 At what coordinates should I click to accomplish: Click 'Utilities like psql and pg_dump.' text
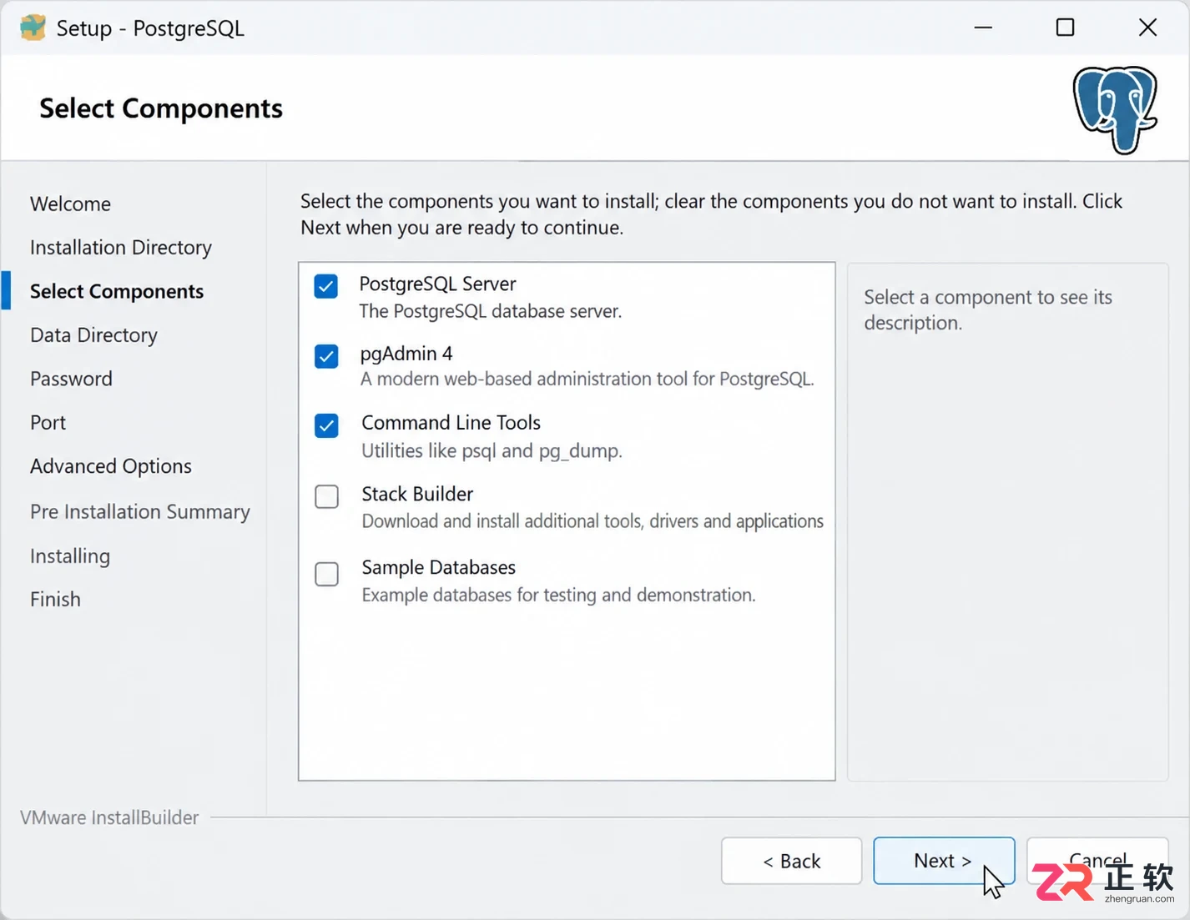pos(492,451)
